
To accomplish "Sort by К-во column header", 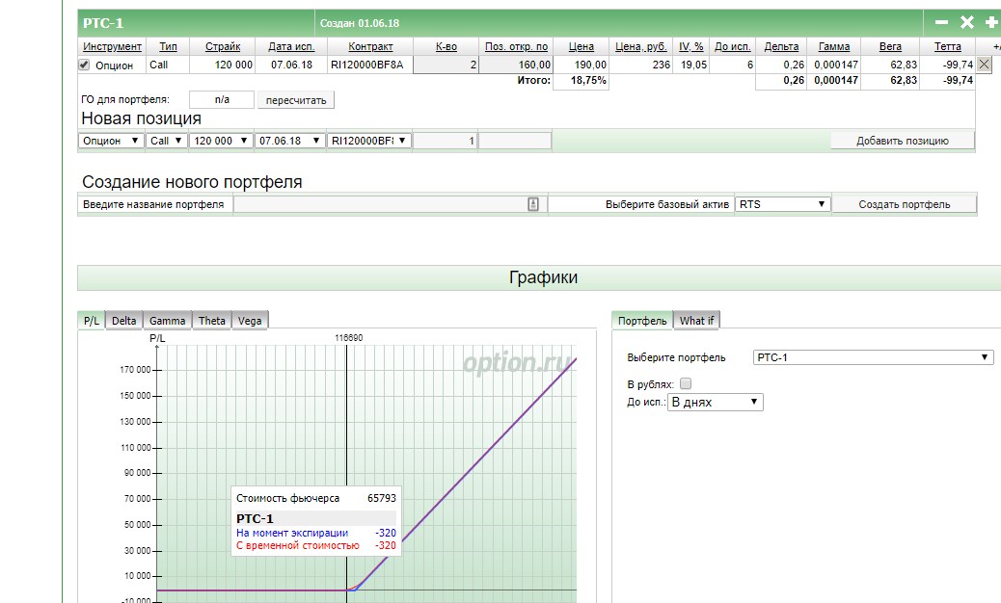I will click(446, 46).
